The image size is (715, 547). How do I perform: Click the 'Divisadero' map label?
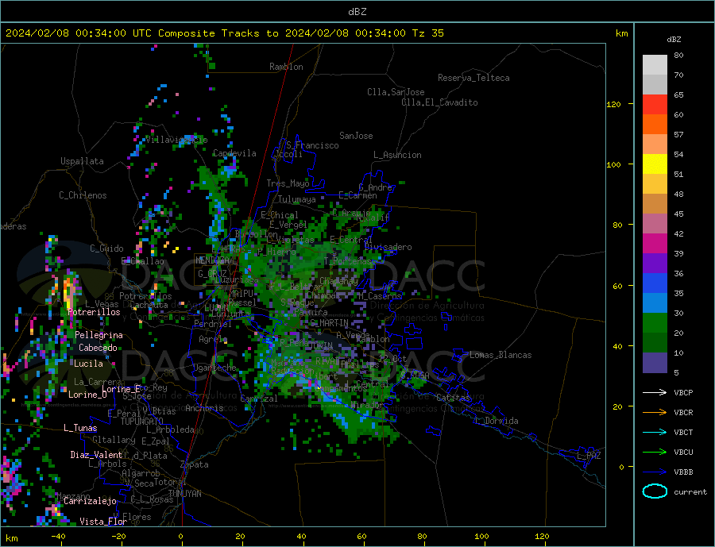point(388,247)
